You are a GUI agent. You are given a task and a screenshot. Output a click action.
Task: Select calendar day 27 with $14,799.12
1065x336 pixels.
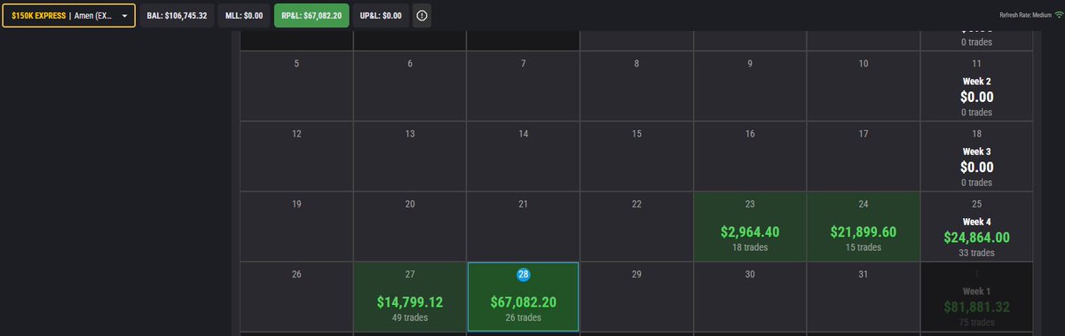pyautogui.click(x=410, y=297)
